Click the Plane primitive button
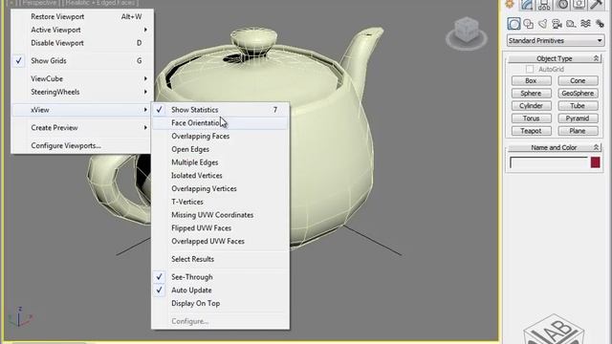This screenshot has width=612, height=344. pos(578,131)
